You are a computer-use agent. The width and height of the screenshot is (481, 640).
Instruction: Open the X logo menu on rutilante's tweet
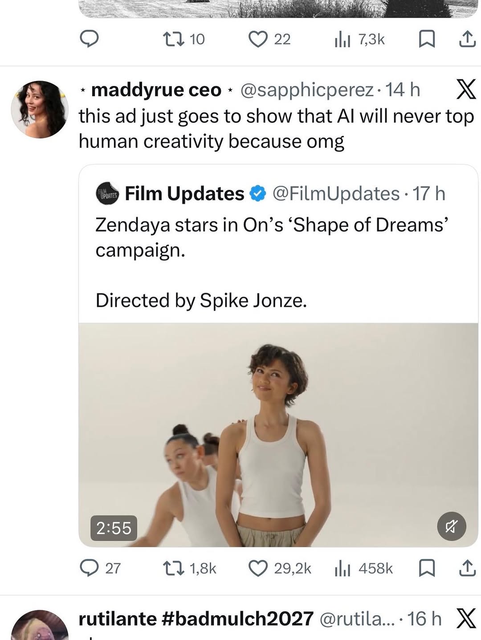click(465, 619)
